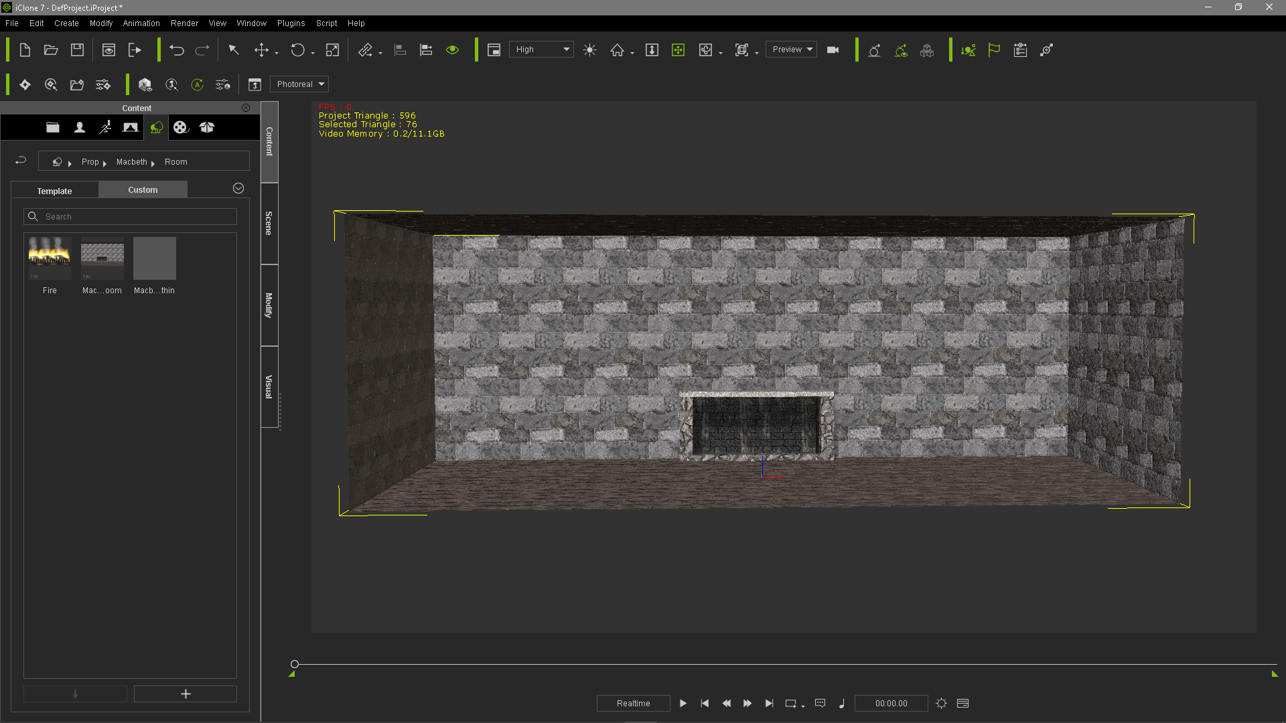
Task: Expand the Move tool options arrow
Action: click(277, 53)
